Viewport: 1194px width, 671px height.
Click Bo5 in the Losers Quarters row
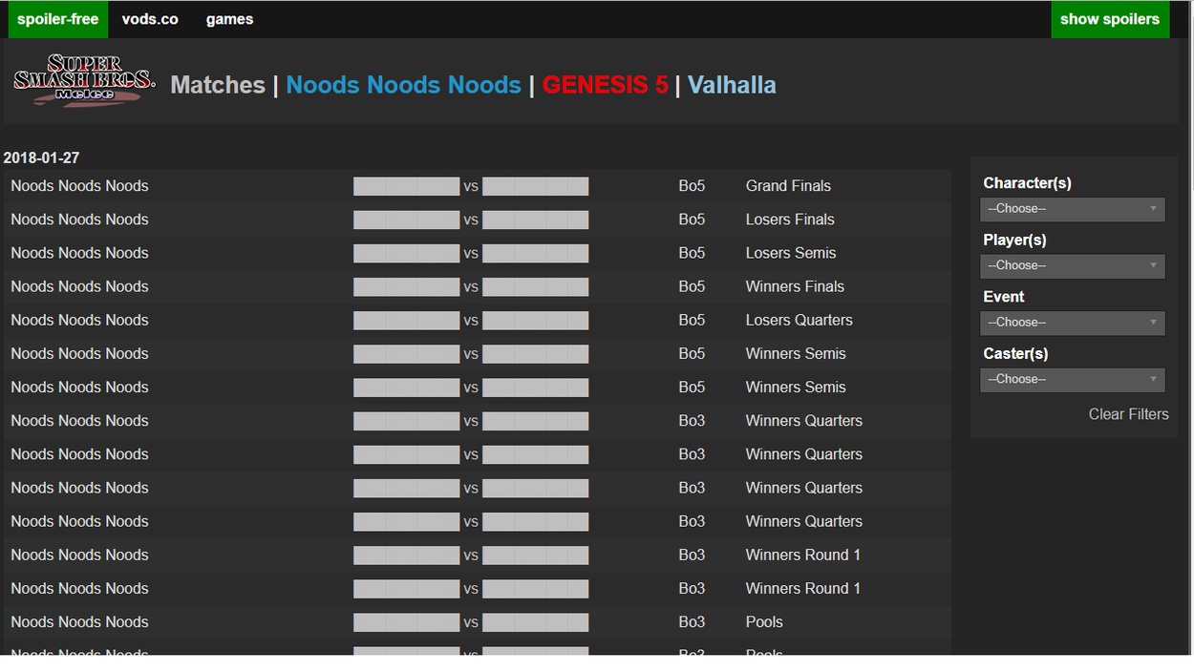point(692,320)
